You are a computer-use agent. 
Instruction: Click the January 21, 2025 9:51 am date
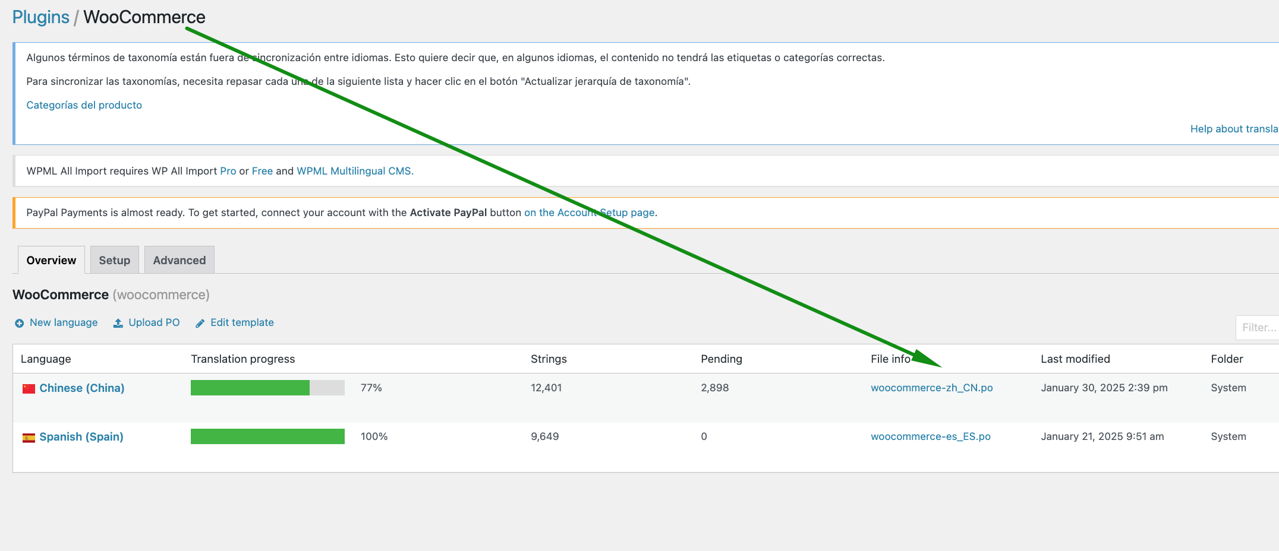coord(1102,436)
